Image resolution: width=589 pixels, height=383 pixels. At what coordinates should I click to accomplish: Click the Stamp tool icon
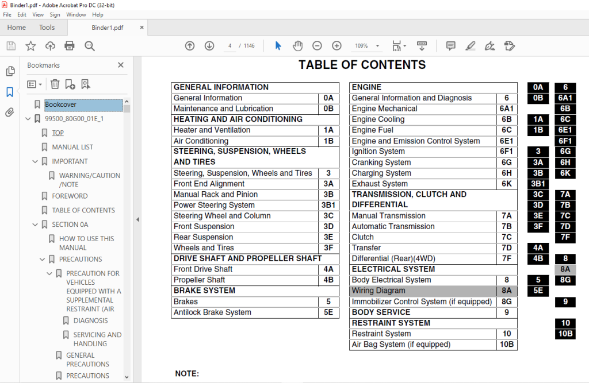(x=510, y=46)
